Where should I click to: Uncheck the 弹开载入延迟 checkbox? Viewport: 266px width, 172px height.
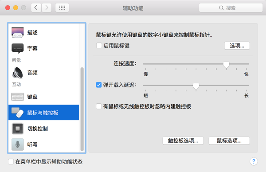99,85
